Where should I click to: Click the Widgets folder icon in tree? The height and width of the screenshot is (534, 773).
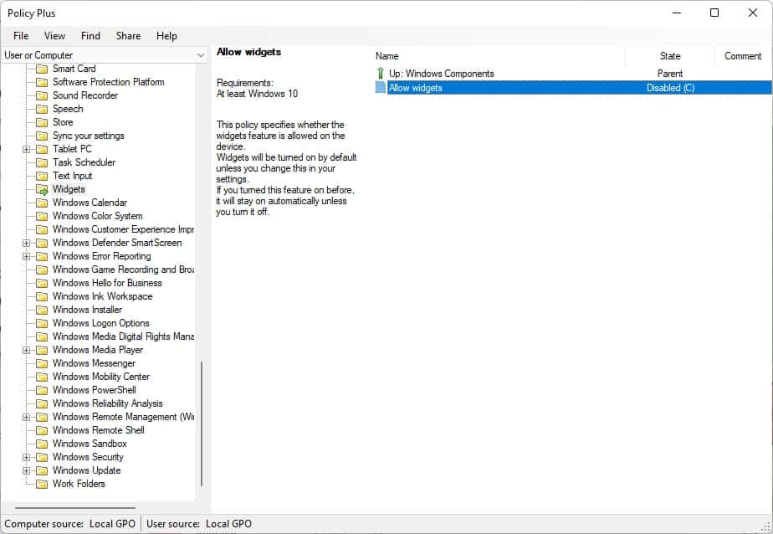tap(42, 189)
